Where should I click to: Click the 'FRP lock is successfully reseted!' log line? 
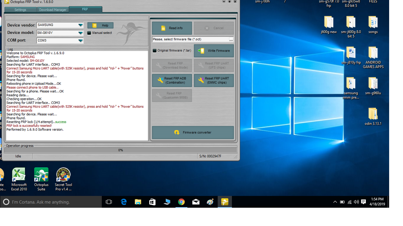coord(29,126)
